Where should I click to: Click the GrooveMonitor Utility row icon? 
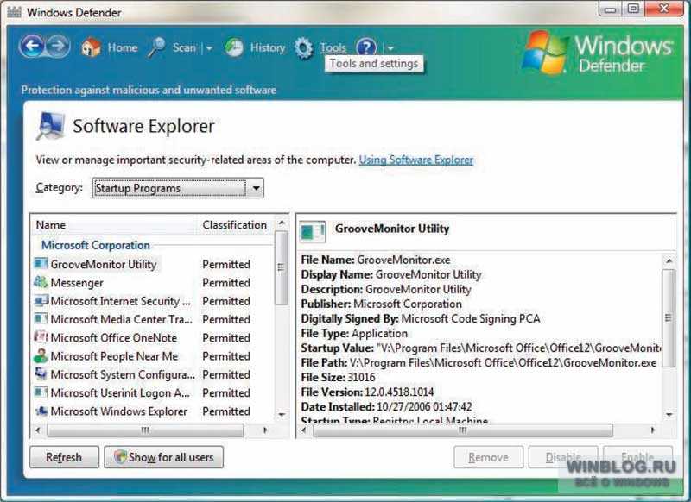[41, 264]
